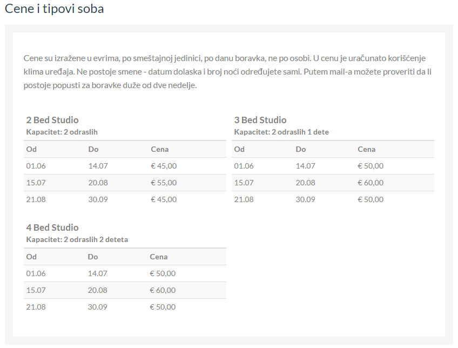The image size is (458, 348).
Task: Click the 20.08 end date in 4 Bed Studio table
Action: click(97, 290)
